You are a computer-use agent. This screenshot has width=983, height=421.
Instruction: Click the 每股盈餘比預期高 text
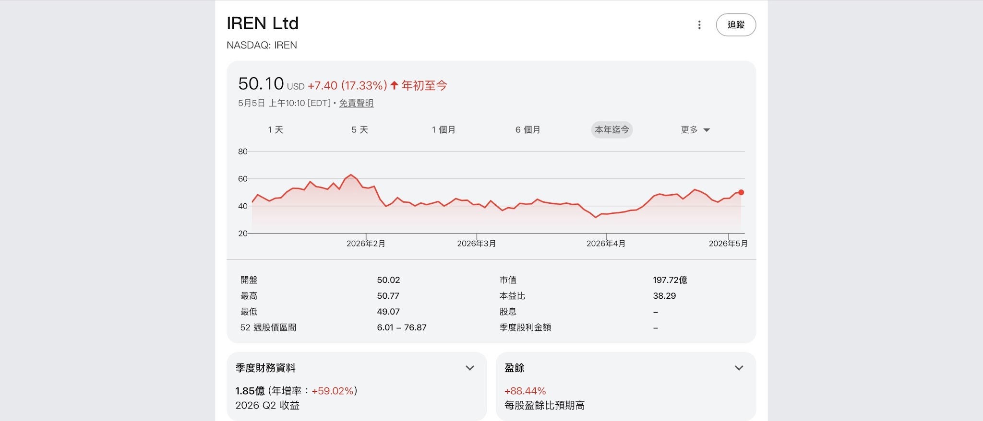(544, 405)
